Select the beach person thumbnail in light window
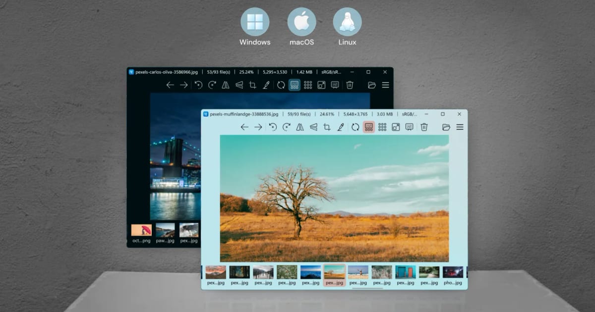 tap(358, 276)
